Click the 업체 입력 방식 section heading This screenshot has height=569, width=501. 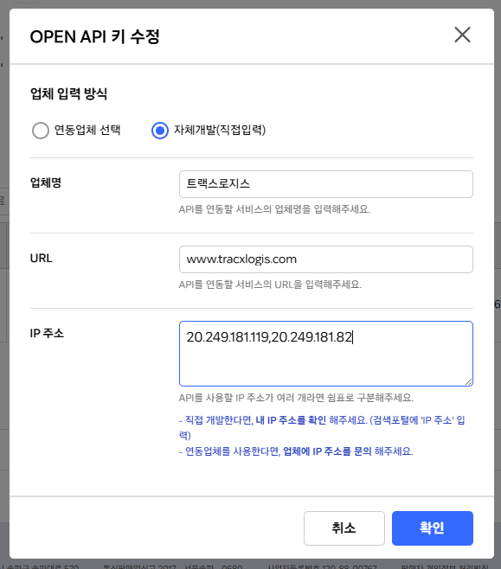tap(68, 93)
